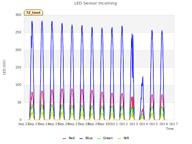The height and width of the screenshot is (144, 192).
Task: Click the 50 y-axis tick label
Action: click(19, 102)
